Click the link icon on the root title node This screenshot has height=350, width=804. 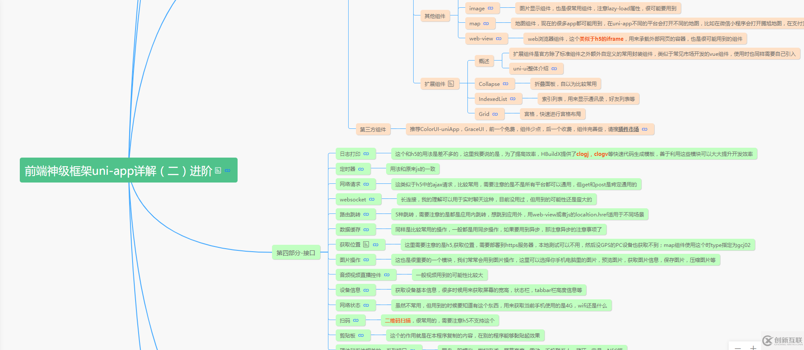tap(228, 170)
